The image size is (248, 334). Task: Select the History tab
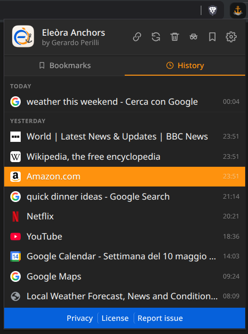185,65
